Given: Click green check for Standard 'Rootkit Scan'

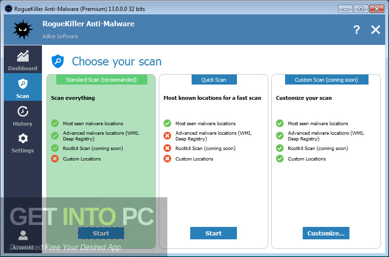Looking at the screenshot, I should [55, 148].
